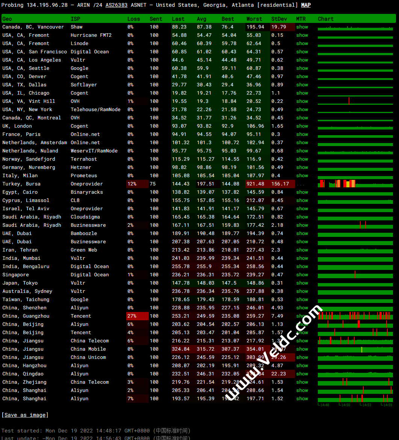Show MTR for Qingdao Aliyun row
Viewport: 399px width, 440px height.
click(x=302, y=374)
